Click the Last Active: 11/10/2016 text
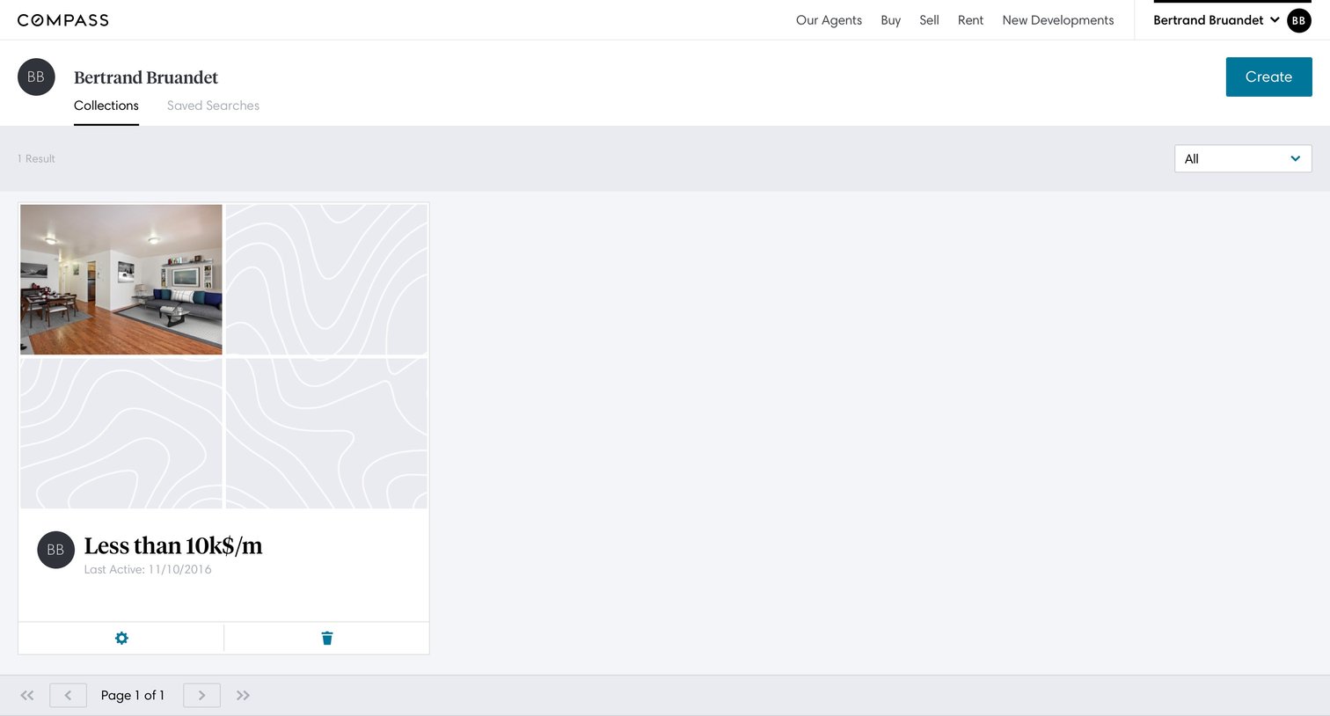Image resolution: width=1330 pixels, height=716 pixels. click(x=148, y=569)
